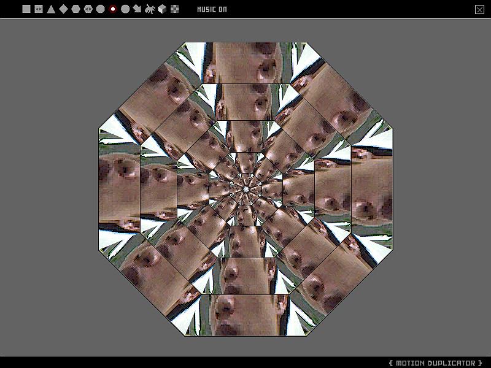Choose the running animal silhouette icon
The width and height of the screenshot is (491, 368).
(149, 9)
